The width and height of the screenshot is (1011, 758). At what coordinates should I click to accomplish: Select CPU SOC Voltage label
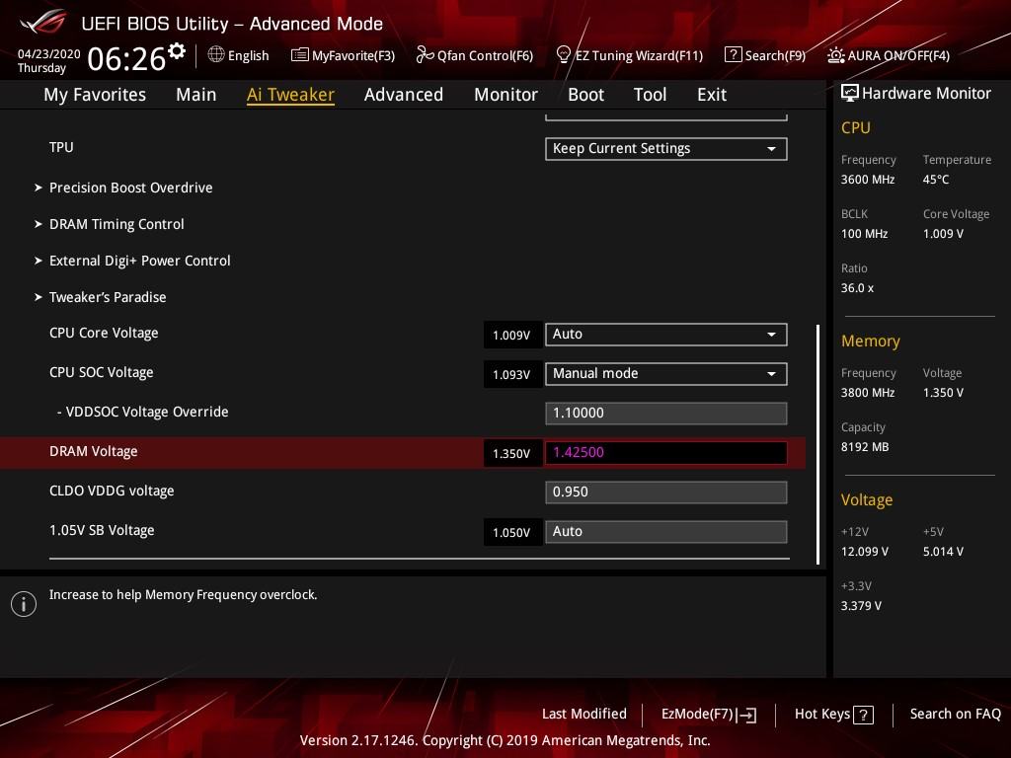click(x=102, y=372)
